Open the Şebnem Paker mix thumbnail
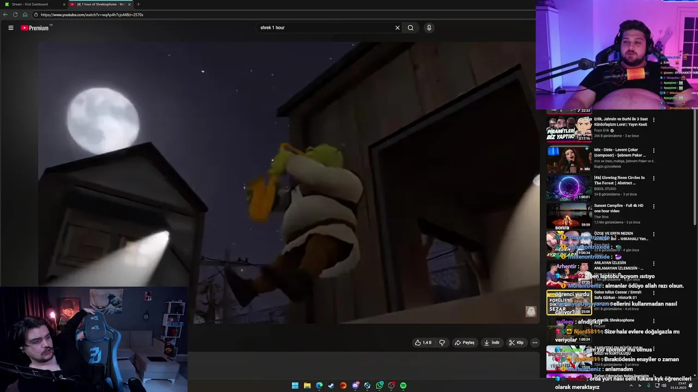 (x=569, y=159)
